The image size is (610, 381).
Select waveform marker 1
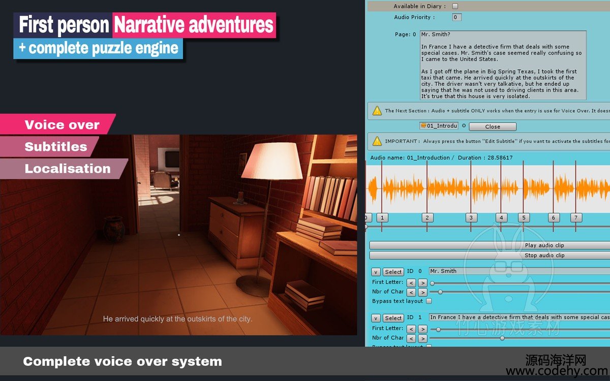(x=382, y=217)
